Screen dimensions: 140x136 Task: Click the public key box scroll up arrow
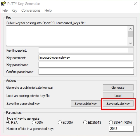click(130, 29)
